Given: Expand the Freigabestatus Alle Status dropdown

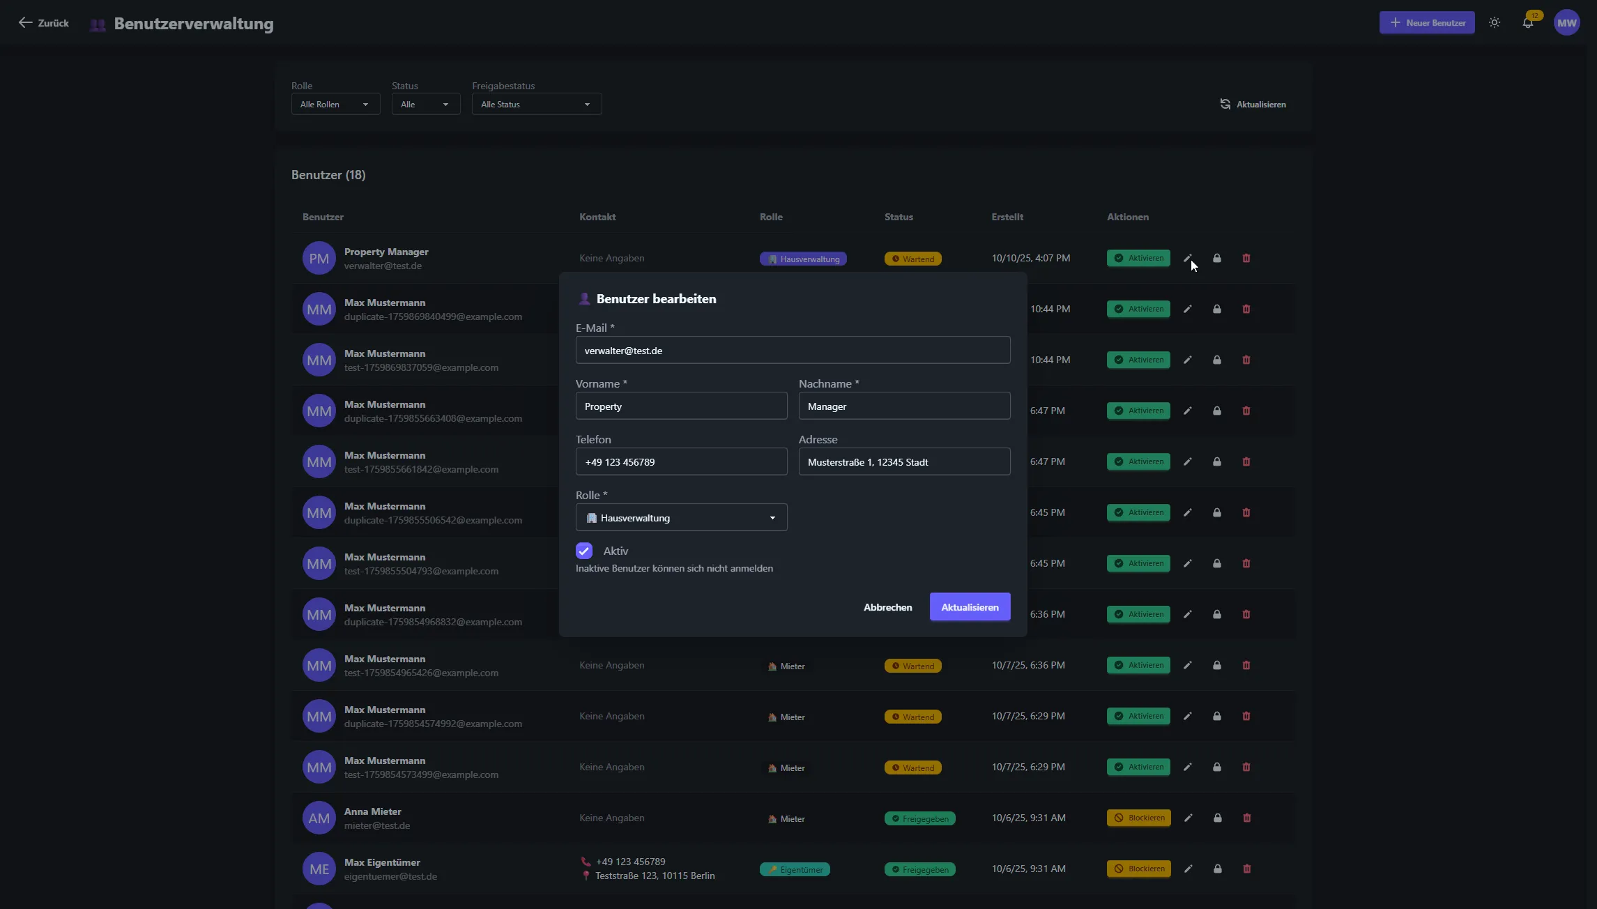Looking at the screenshot, I should click(x=536, y=104).
